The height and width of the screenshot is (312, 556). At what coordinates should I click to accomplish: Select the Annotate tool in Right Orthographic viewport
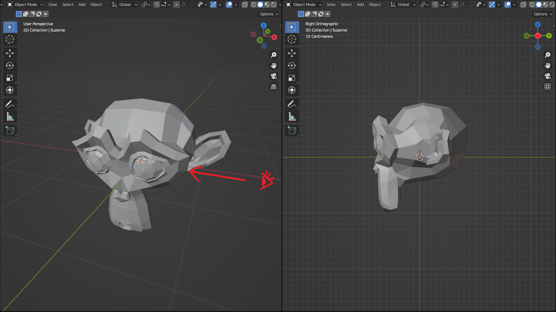coord(292,104)
